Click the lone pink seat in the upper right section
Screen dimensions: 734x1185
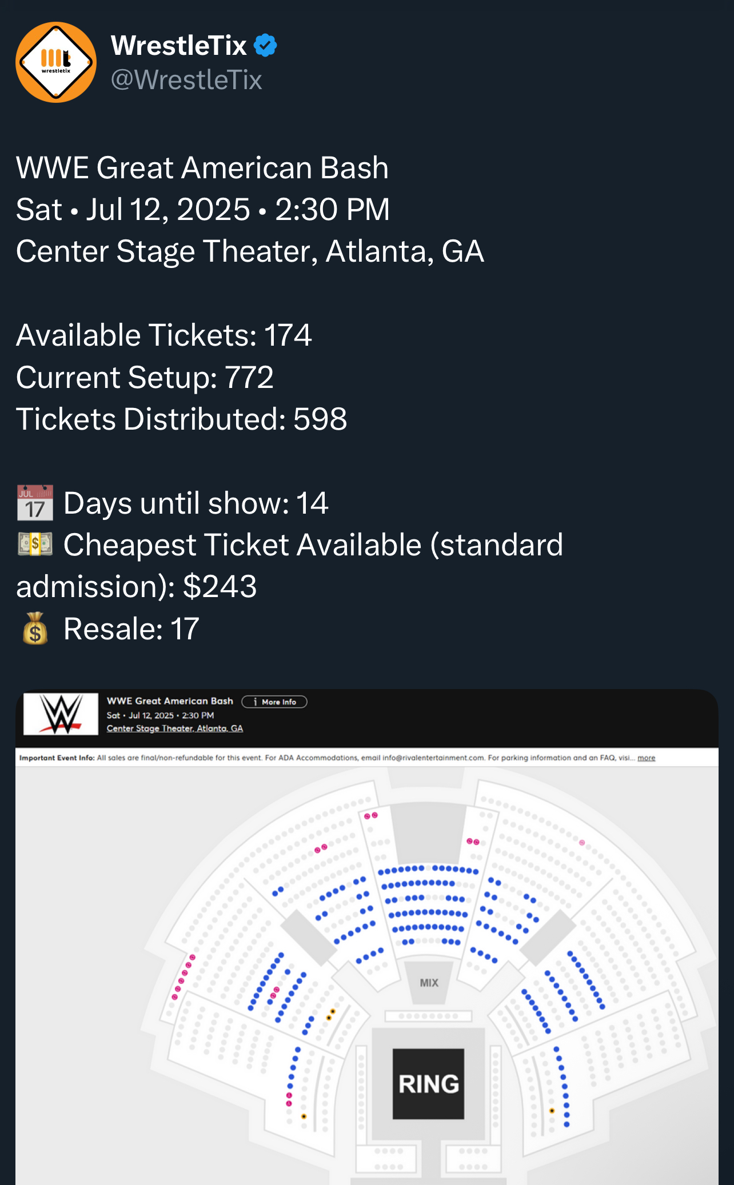click(582, 843)
